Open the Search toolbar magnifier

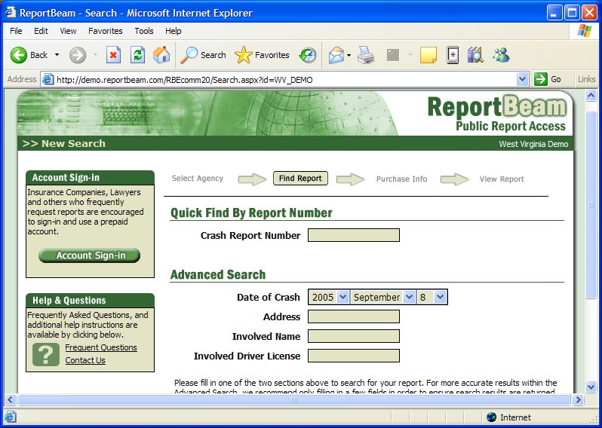[203, 55]
